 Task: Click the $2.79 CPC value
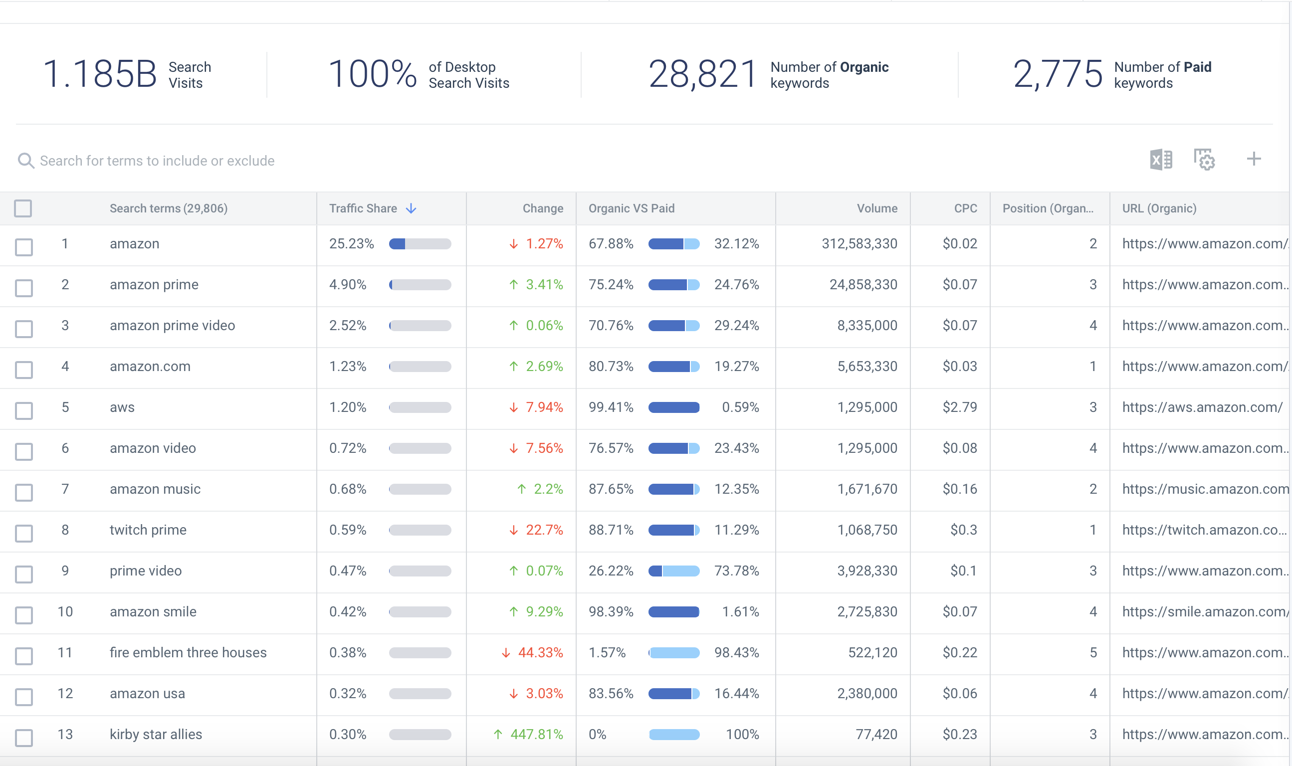(960, 407)
